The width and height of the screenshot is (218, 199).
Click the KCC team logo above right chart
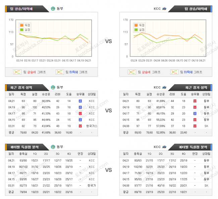pyautogui.click(x=164, y=9)
